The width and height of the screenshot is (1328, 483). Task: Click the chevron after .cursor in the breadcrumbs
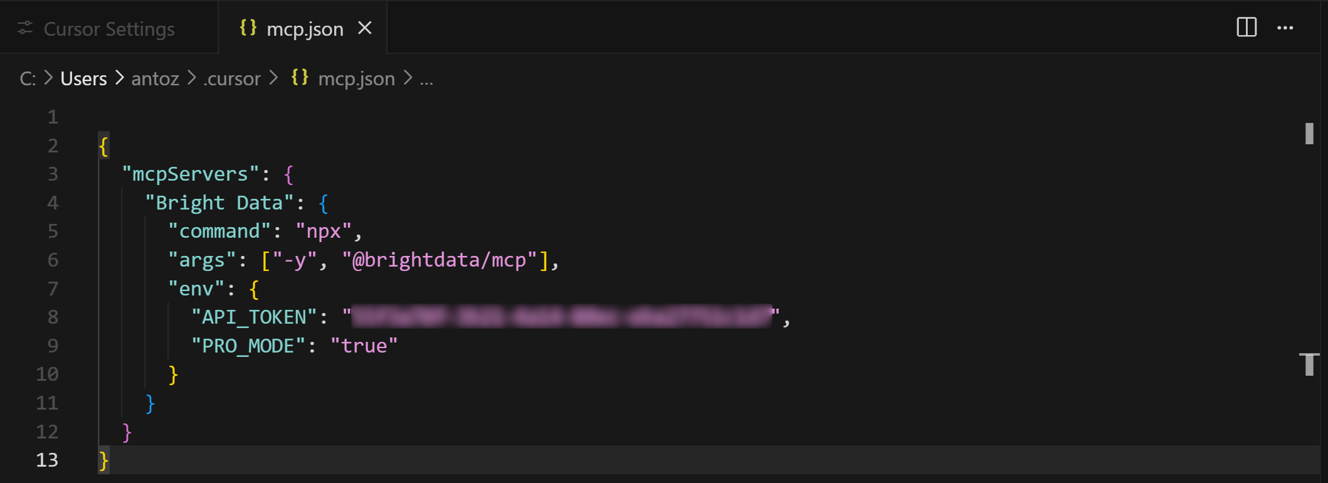coord(273,78)
